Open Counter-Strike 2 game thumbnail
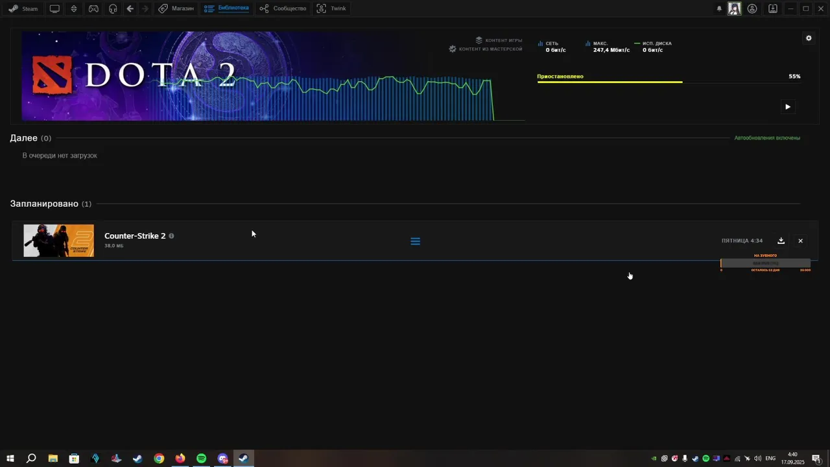830x467 pixels. [x=59, y=241]
